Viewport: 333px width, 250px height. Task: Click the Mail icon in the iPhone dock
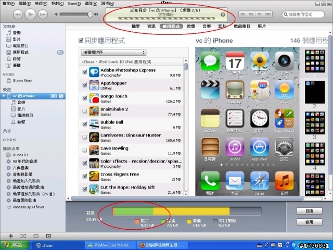tap(235, 181)
